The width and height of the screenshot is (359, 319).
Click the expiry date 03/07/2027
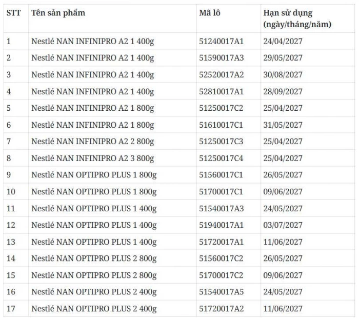pyautogui.click(x=283, y=225)
